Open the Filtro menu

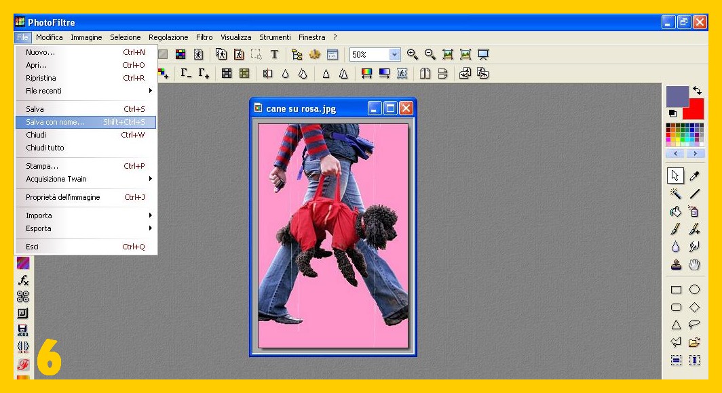[204, 37]
